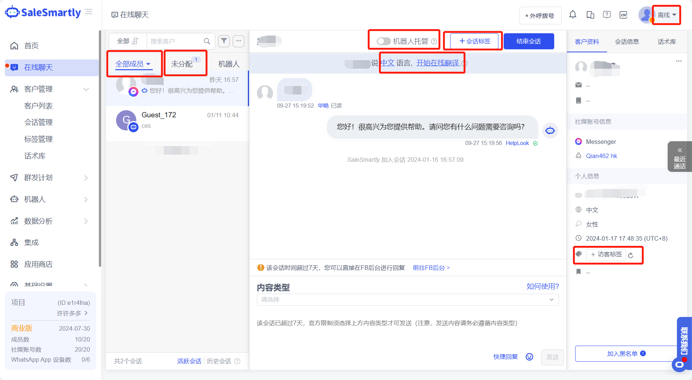Open the emoji picker near 快捷回复
This screenshot has height=380, width=692.
[529, 356]
